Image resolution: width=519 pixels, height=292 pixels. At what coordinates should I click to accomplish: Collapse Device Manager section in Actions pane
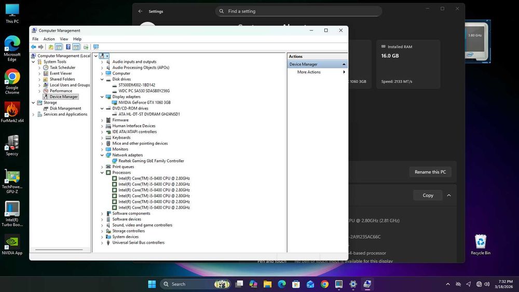[344, 64]
